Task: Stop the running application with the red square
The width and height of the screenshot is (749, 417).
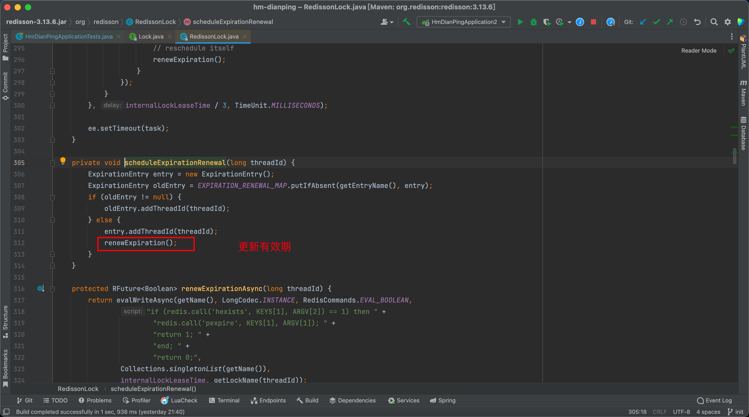Action: click(593, 22)
